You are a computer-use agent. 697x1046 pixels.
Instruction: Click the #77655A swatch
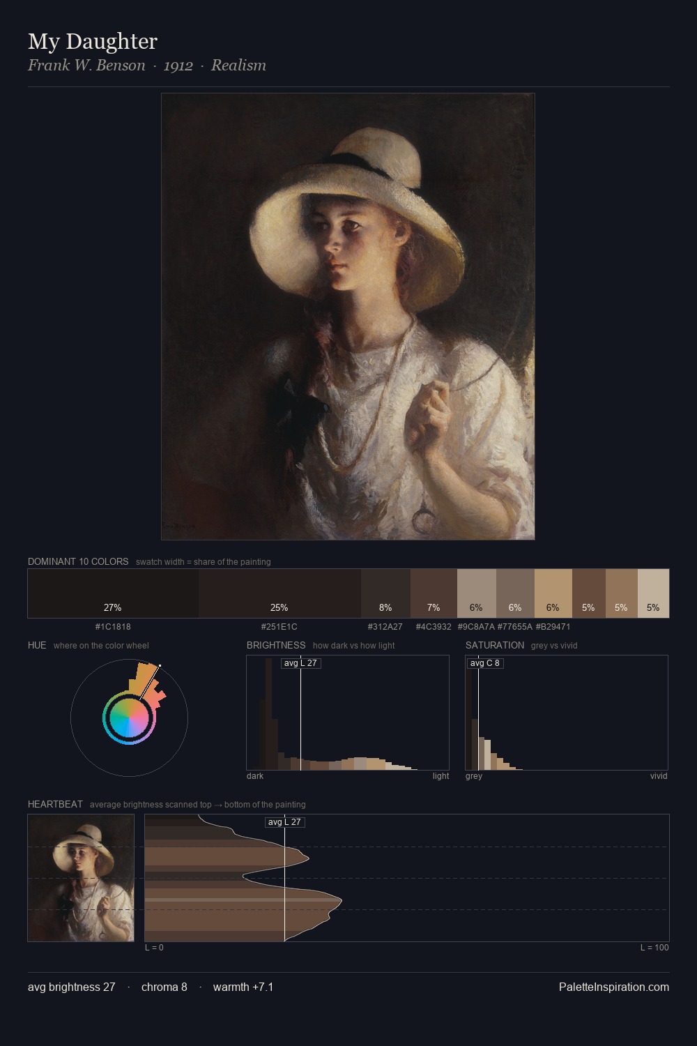coord(515,593)
